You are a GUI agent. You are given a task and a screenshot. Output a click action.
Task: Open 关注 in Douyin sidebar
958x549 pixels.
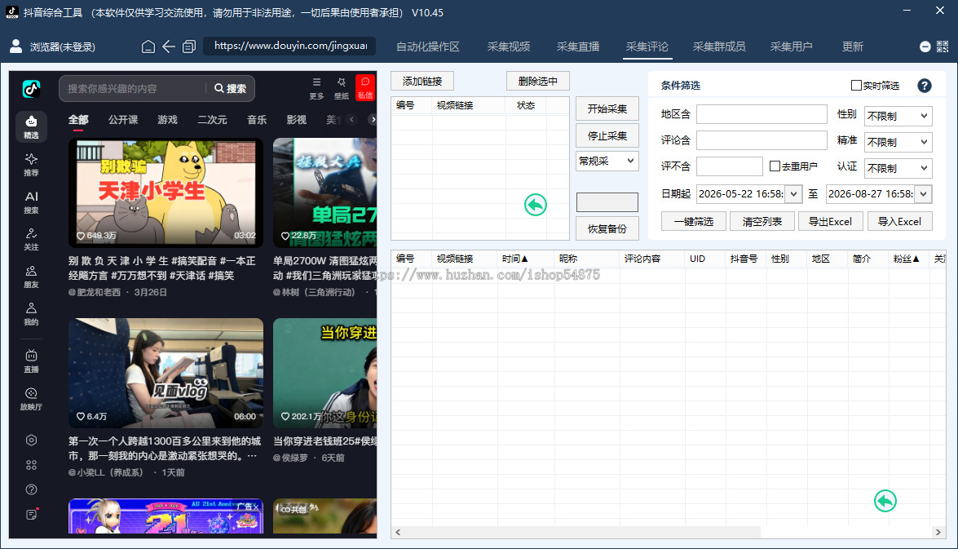(31, 239)
